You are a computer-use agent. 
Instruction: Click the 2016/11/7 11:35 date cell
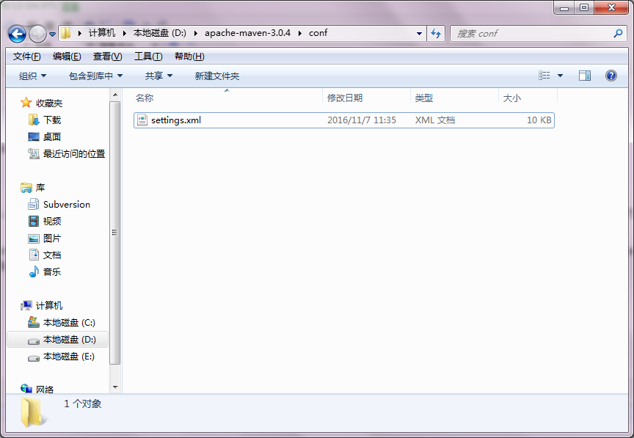coord(362,120)
